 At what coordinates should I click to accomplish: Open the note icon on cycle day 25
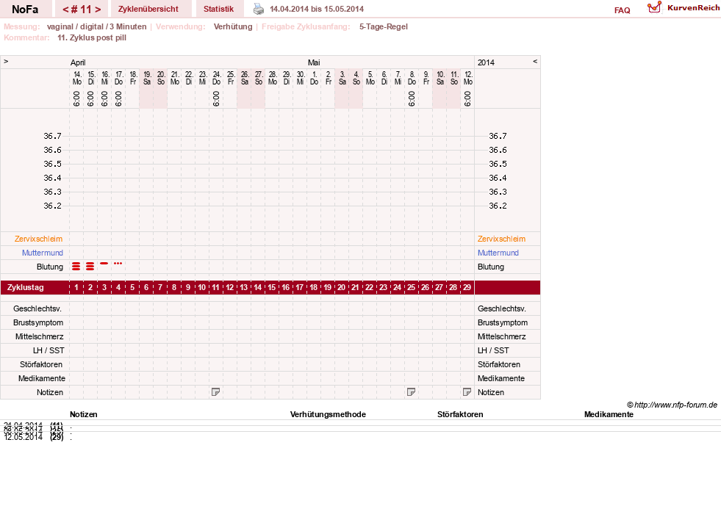412,391
